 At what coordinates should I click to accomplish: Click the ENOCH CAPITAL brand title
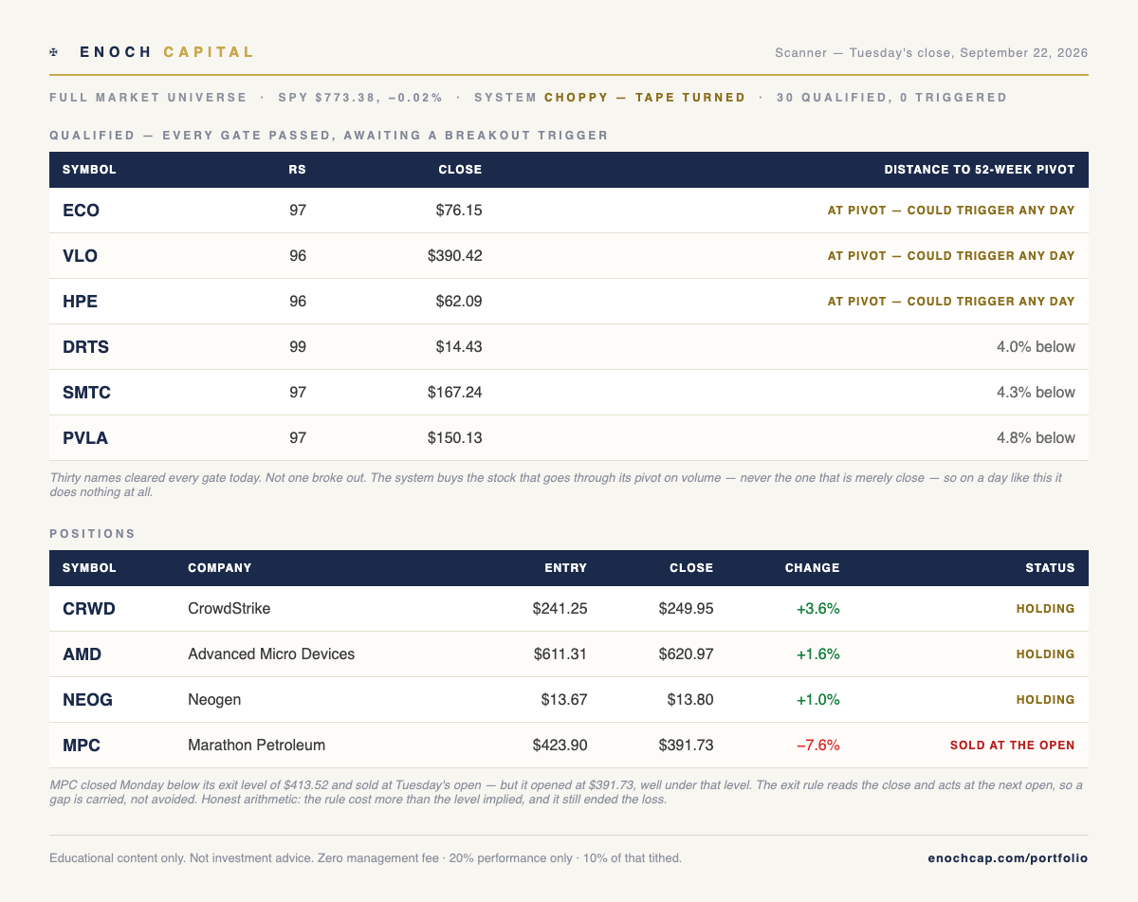[x=167, y=52]
